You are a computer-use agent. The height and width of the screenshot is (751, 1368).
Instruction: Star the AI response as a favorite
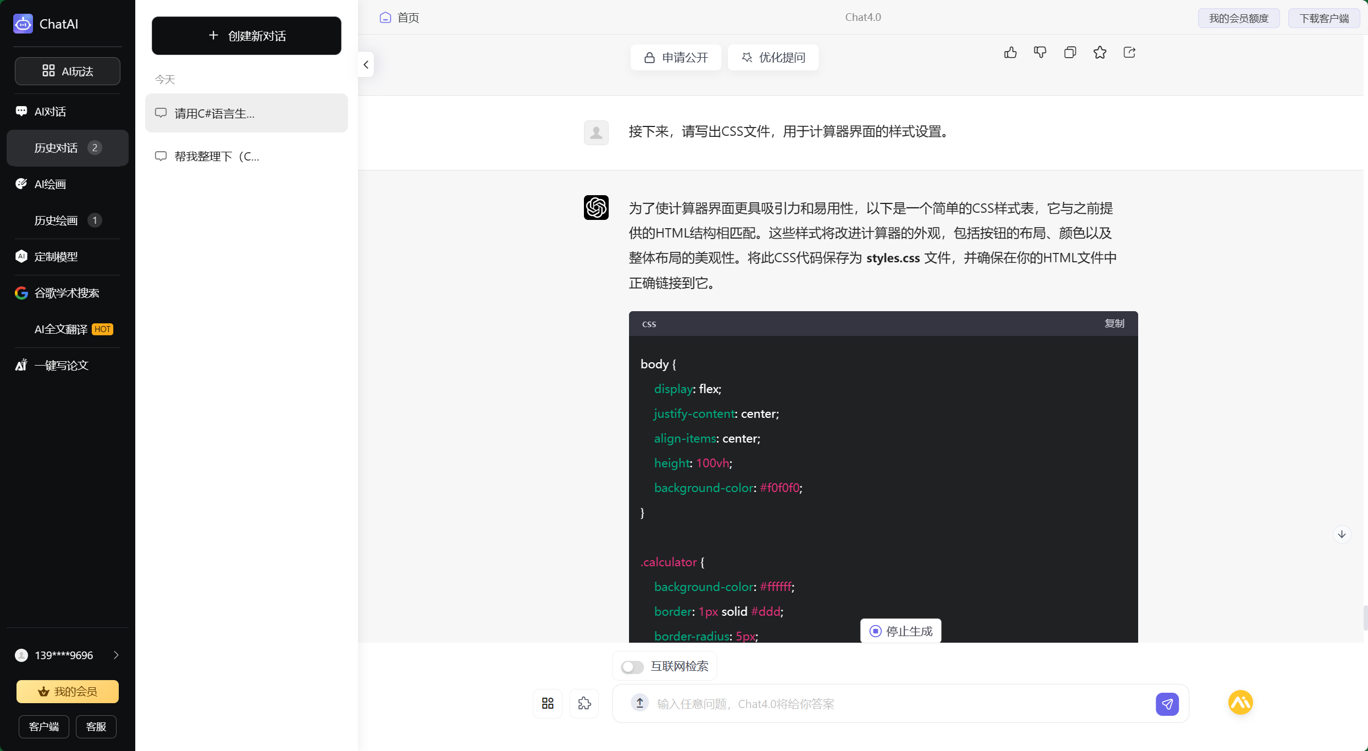click(1100, 52)
